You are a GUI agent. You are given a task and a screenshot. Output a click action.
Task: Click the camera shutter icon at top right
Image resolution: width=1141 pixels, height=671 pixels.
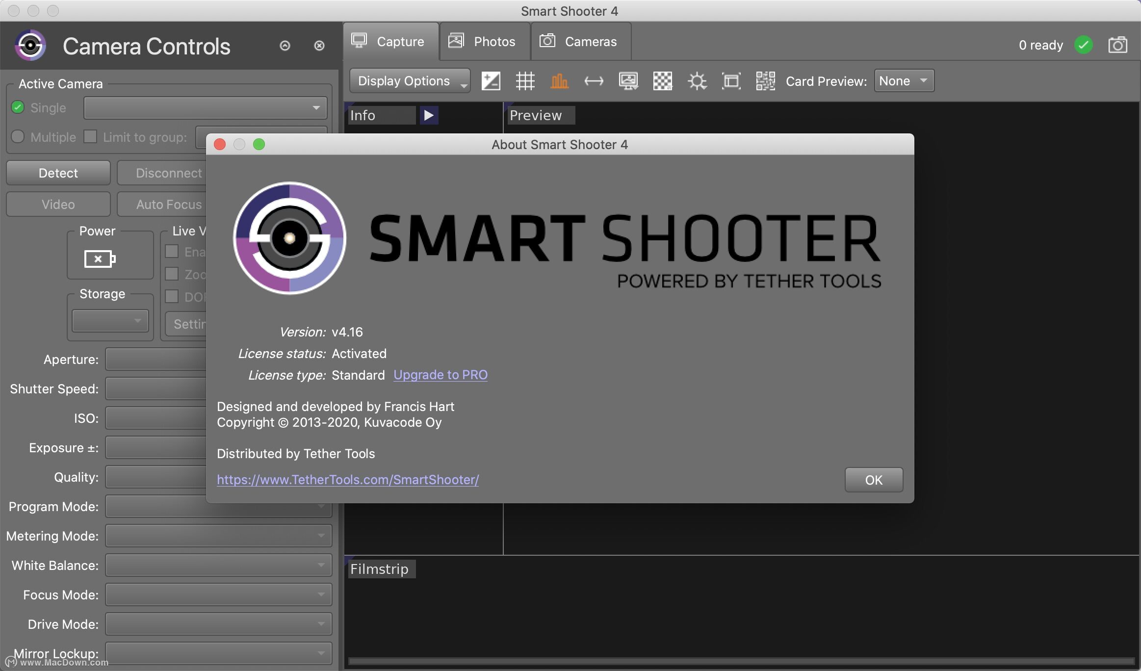pos(1118,45)
